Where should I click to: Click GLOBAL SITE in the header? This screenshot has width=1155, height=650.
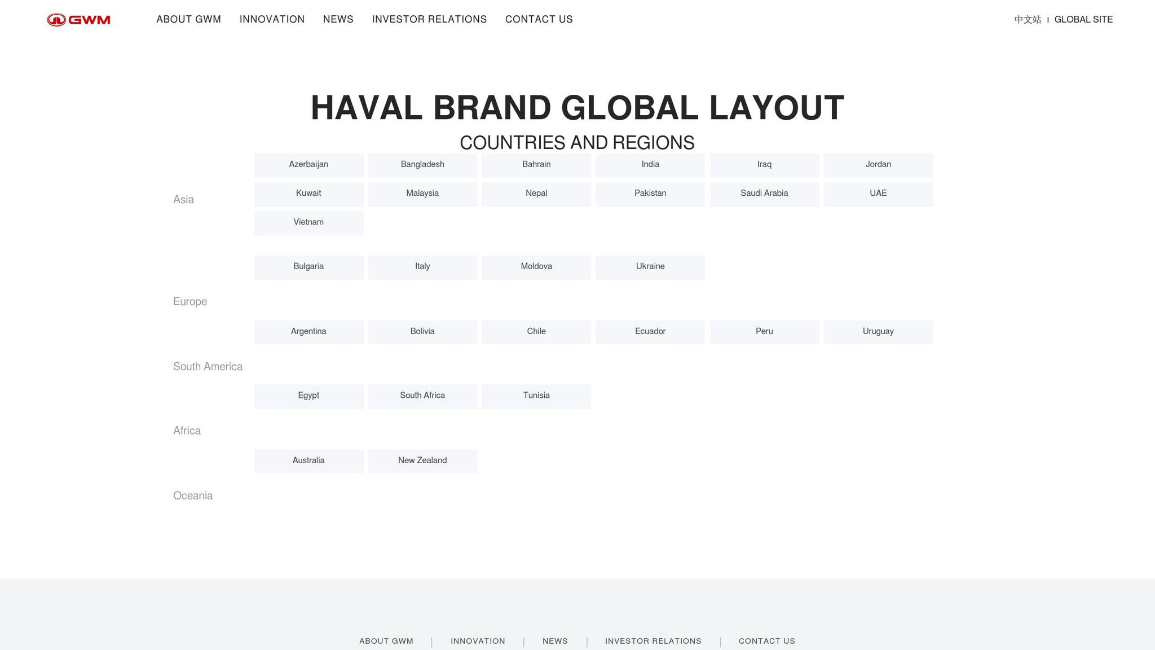click(1083, 19)
